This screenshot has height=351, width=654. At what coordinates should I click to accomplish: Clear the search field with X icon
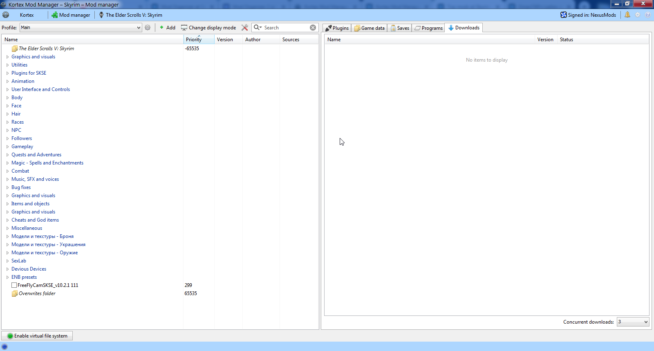click(x=313, y=28)
